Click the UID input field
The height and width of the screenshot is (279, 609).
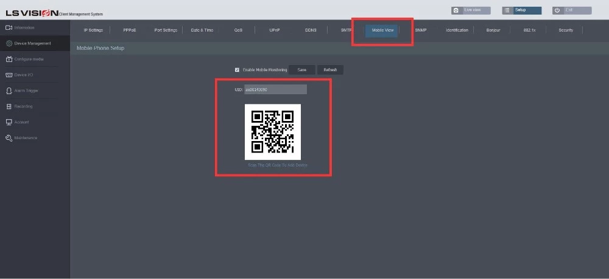click(275, 89)
